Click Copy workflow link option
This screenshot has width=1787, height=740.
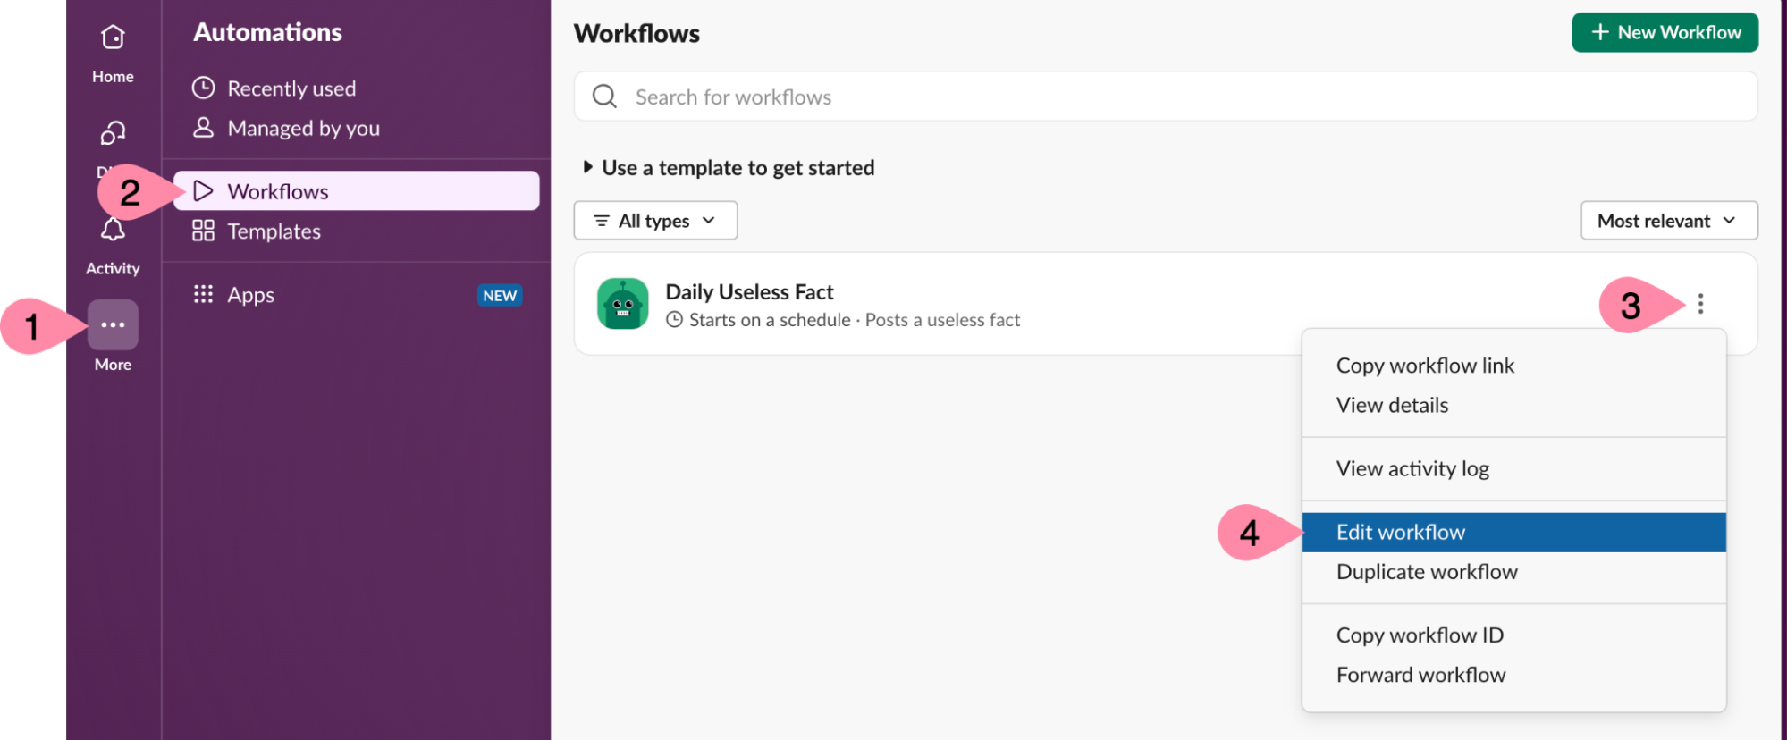pos(1425,366)
